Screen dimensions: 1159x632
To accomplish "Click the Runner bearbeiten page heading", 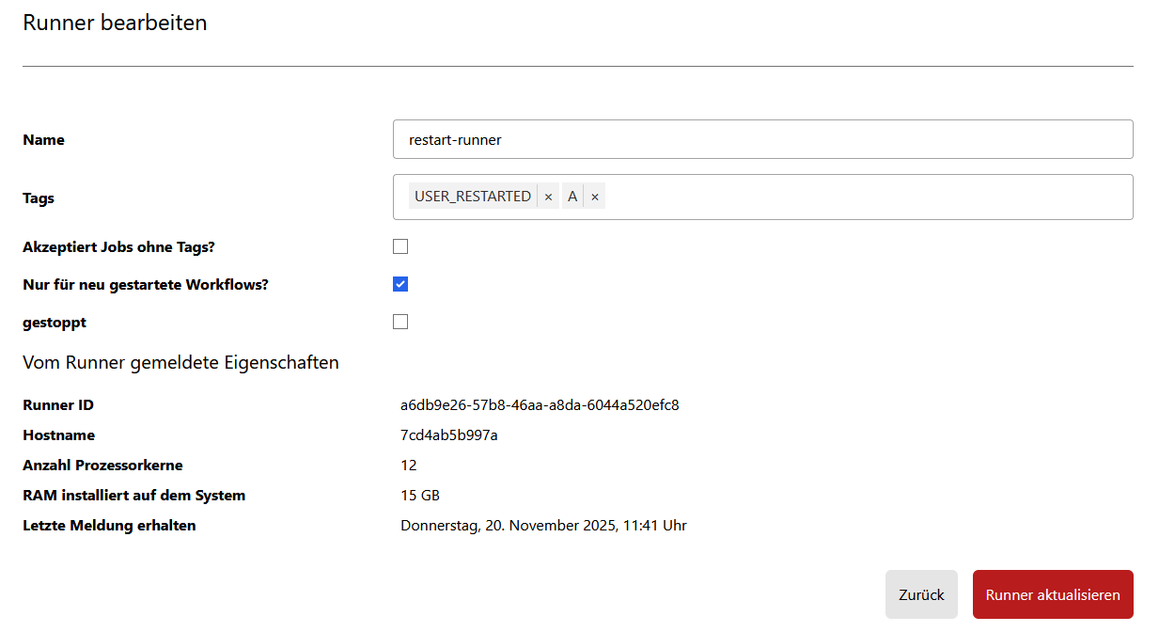I will [115, 24].
